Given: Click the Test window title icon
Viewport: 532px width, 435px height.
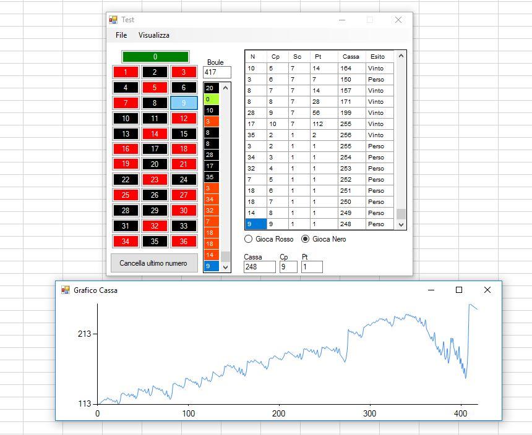Looking at the screenshot, I should [x=113, y=20].
